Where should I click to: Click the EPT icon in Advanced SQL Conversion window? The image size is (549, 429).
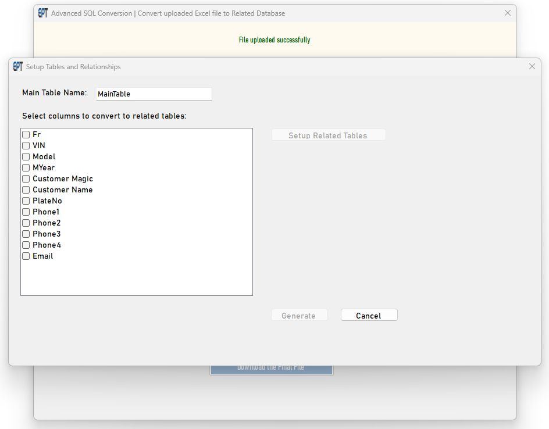click(x=42, y=13)
